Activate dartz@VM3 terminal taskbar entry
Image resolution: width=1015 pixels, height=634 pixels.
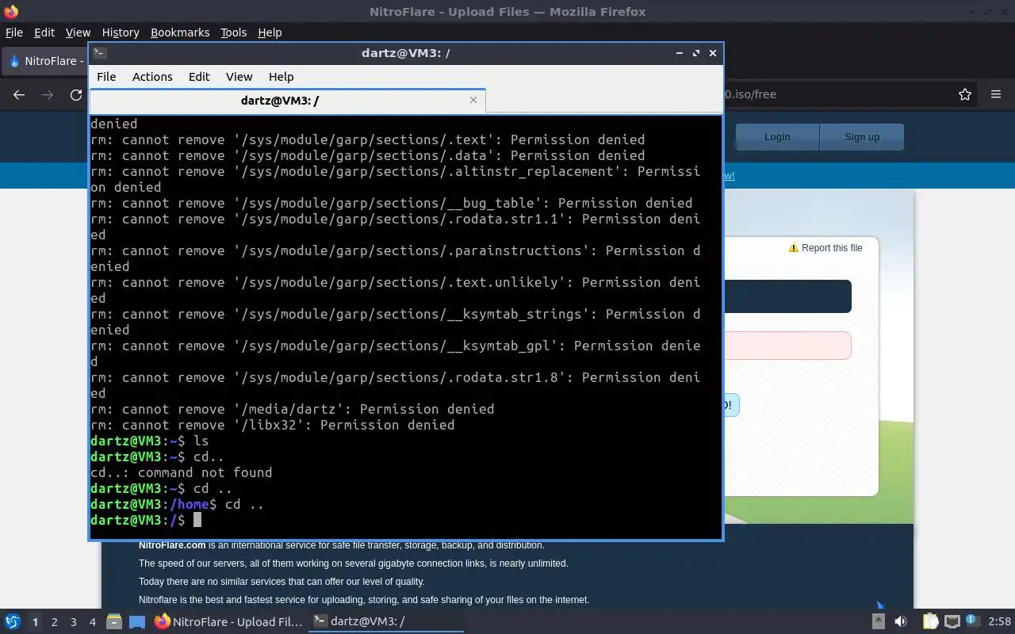pos(385,621)
